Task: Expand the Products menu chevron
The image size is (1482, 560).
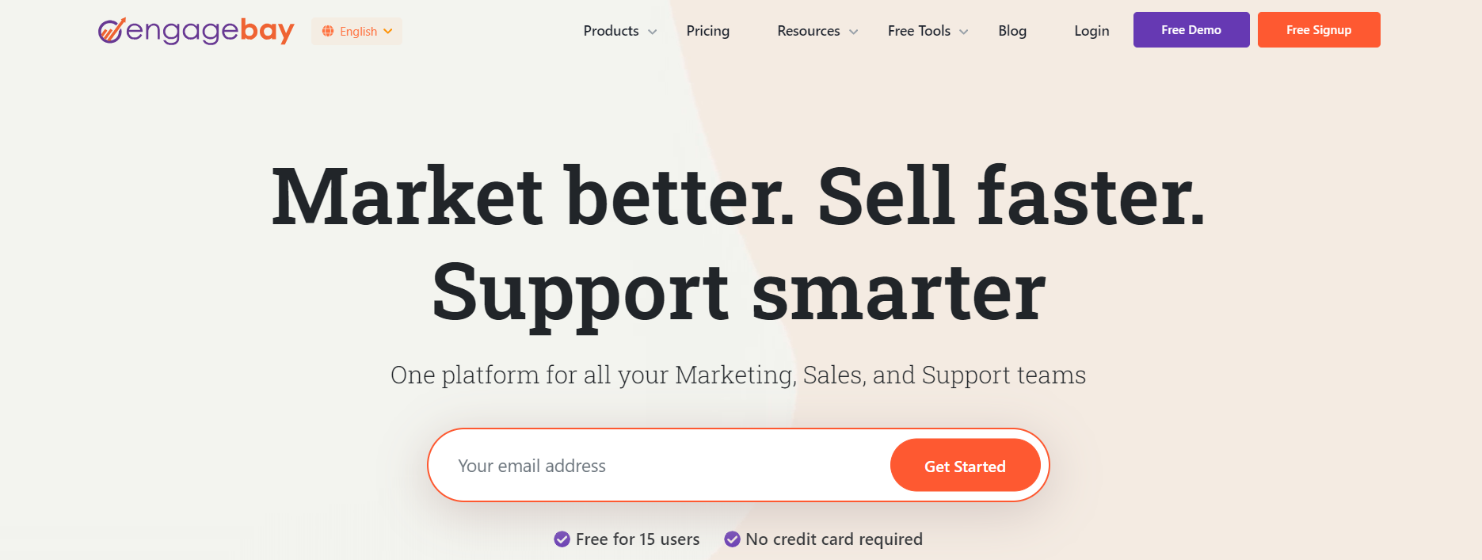Action: click(x=653, y=32)
